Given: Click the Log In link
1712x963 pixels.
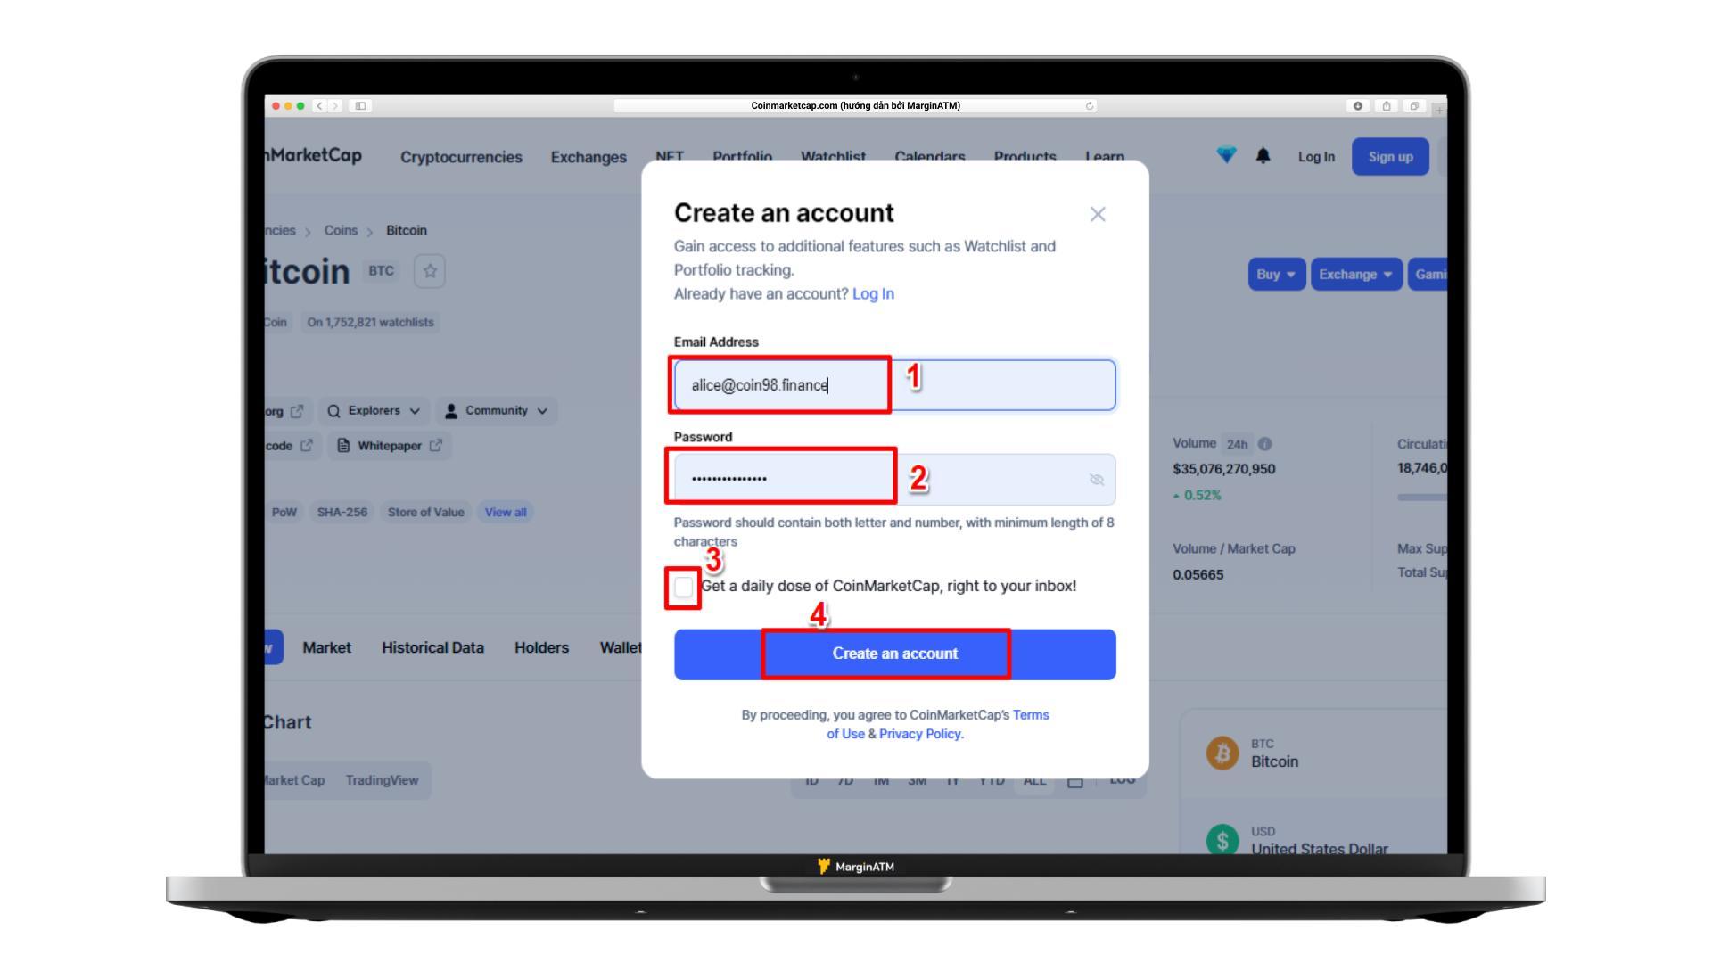Looking at the screenshot, I should pos(872,292).
